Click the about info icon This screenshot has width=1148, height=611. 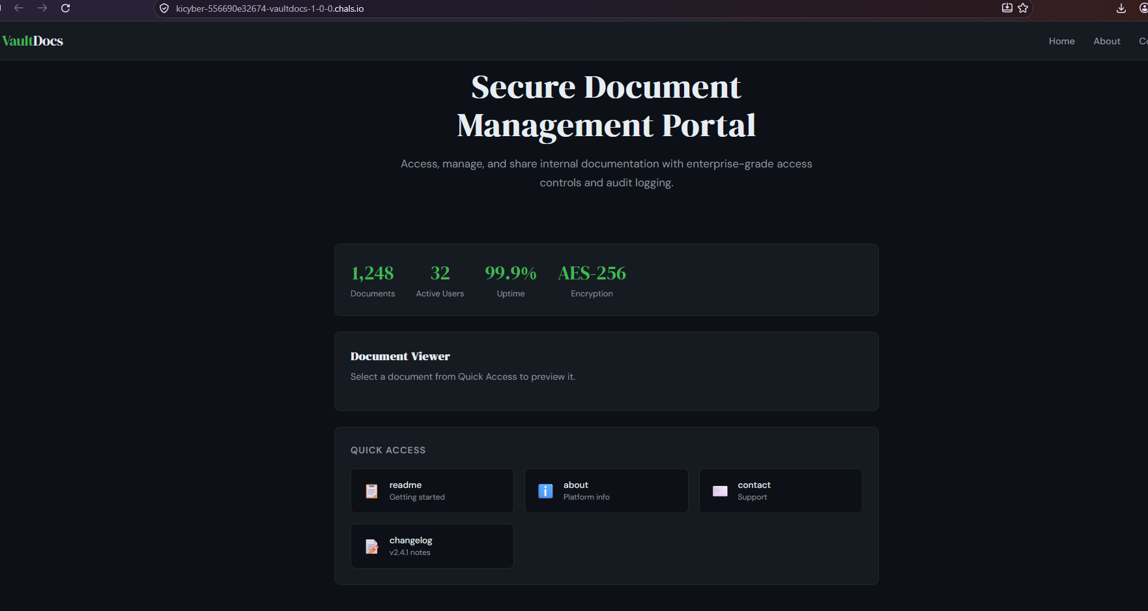click(545, 491)
